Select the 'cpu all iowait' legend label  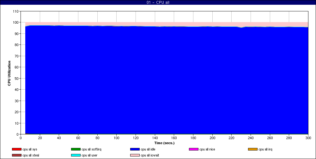click(x=150, y=156)
